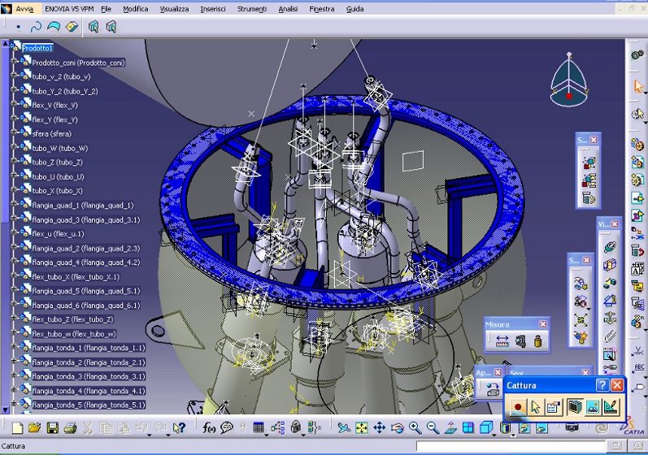
Task: Open the ENOVIA V5 VPM menu
Action: [x=69, y=9]
